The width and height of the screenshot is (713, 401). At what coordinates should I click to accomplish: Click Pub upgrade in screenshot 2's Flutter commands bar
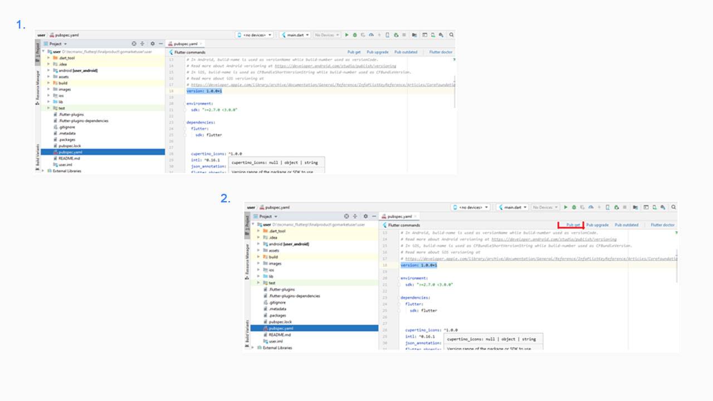[597, 225]
